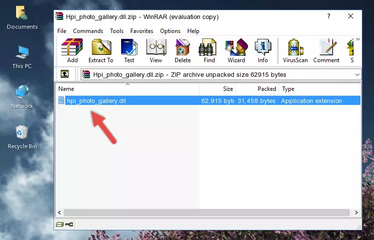Sort by Size column header
Viewport: 374px width, 240px height.
217,89
